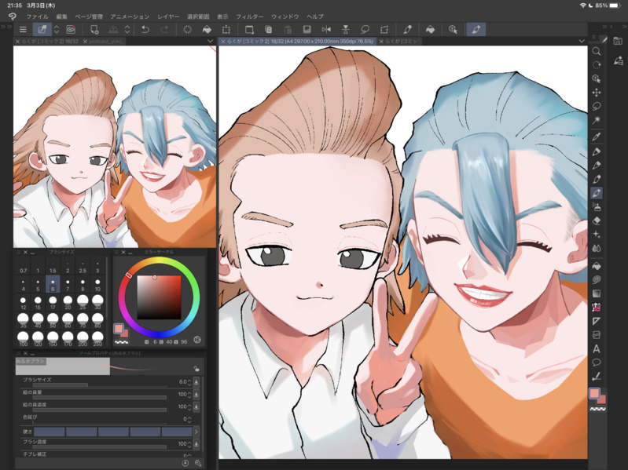Open the フィルター (Filter) menu
Screen dimensions: 628x470
pyautogui.click(x=250, y=16)
